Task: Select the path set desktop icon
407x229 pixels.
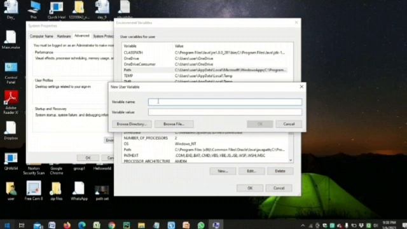Action: (x=102, y=193)
